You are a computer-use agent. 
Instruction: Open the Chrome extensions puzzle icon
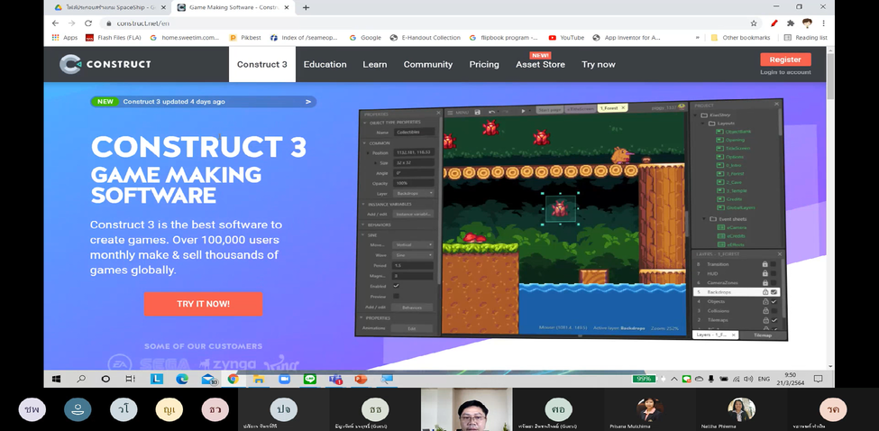click(791, 23)
